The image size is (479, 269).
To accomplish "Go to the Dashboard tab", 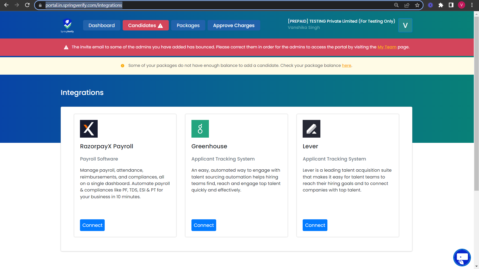I will 102,25.
